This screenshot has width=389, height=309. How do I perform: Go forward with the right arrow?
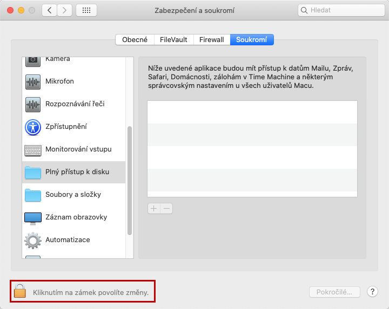65,10
